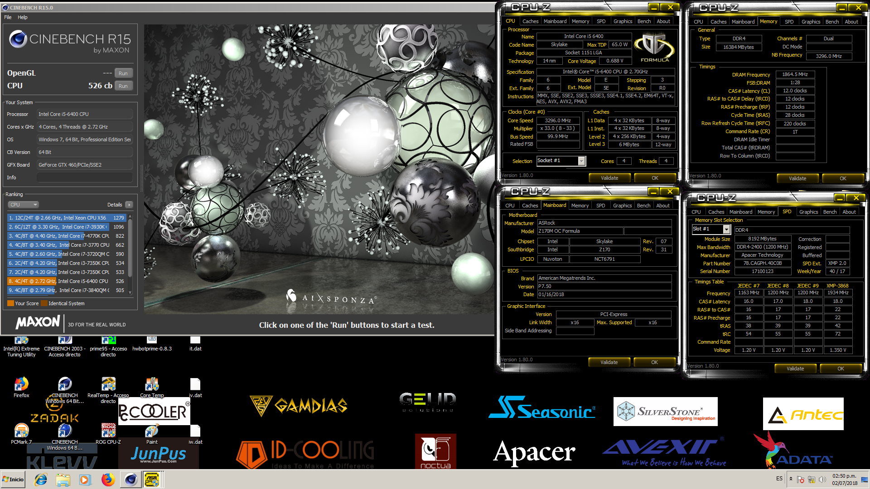The image size is (870, 489).
Task: Click the Info field in Your System
Action: pyautogui.click(x=85, y=177)
